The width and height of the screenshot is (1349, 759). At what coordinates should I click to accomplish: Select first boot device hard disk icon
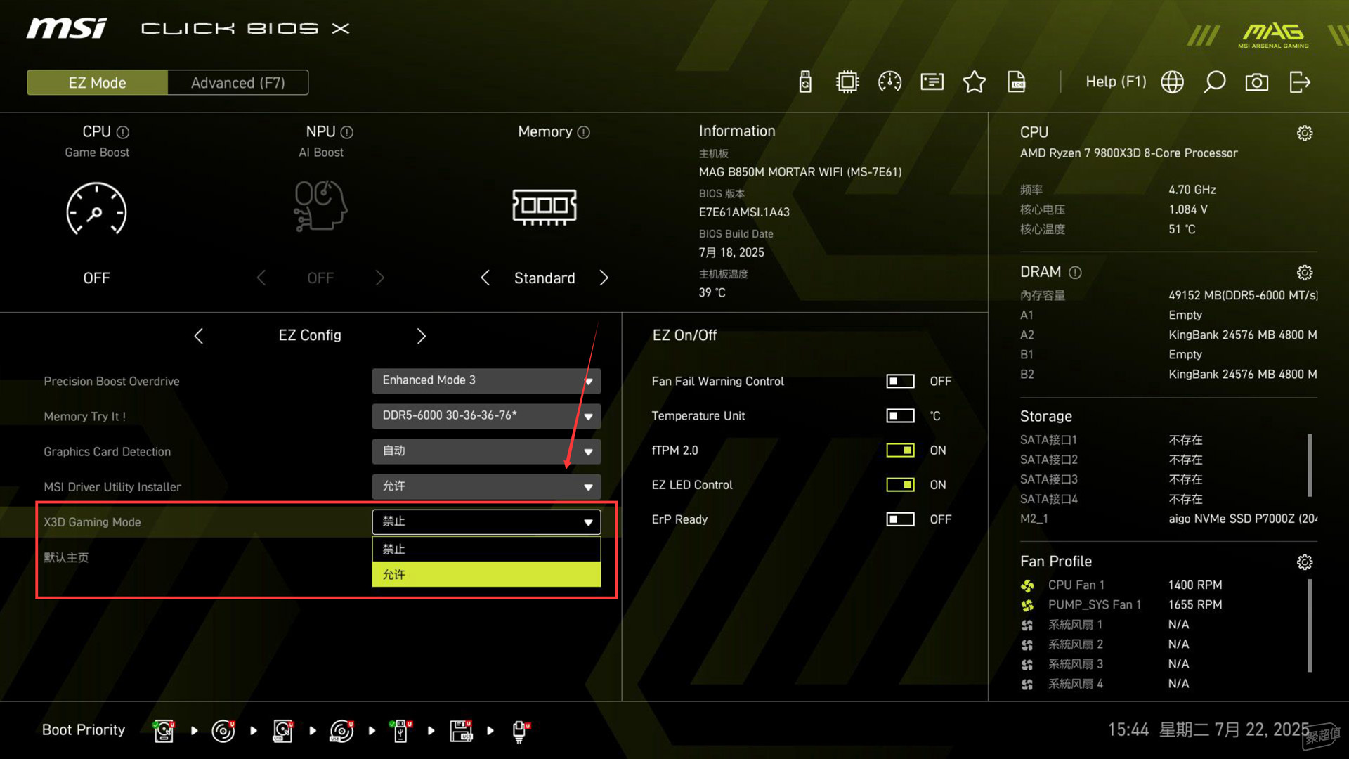pyautogui.click(x=164, y=731)
